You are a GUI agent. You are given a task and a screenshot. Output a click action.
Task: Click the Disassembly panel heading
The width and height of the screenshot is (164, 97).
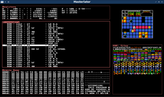[x=11, y=22]
